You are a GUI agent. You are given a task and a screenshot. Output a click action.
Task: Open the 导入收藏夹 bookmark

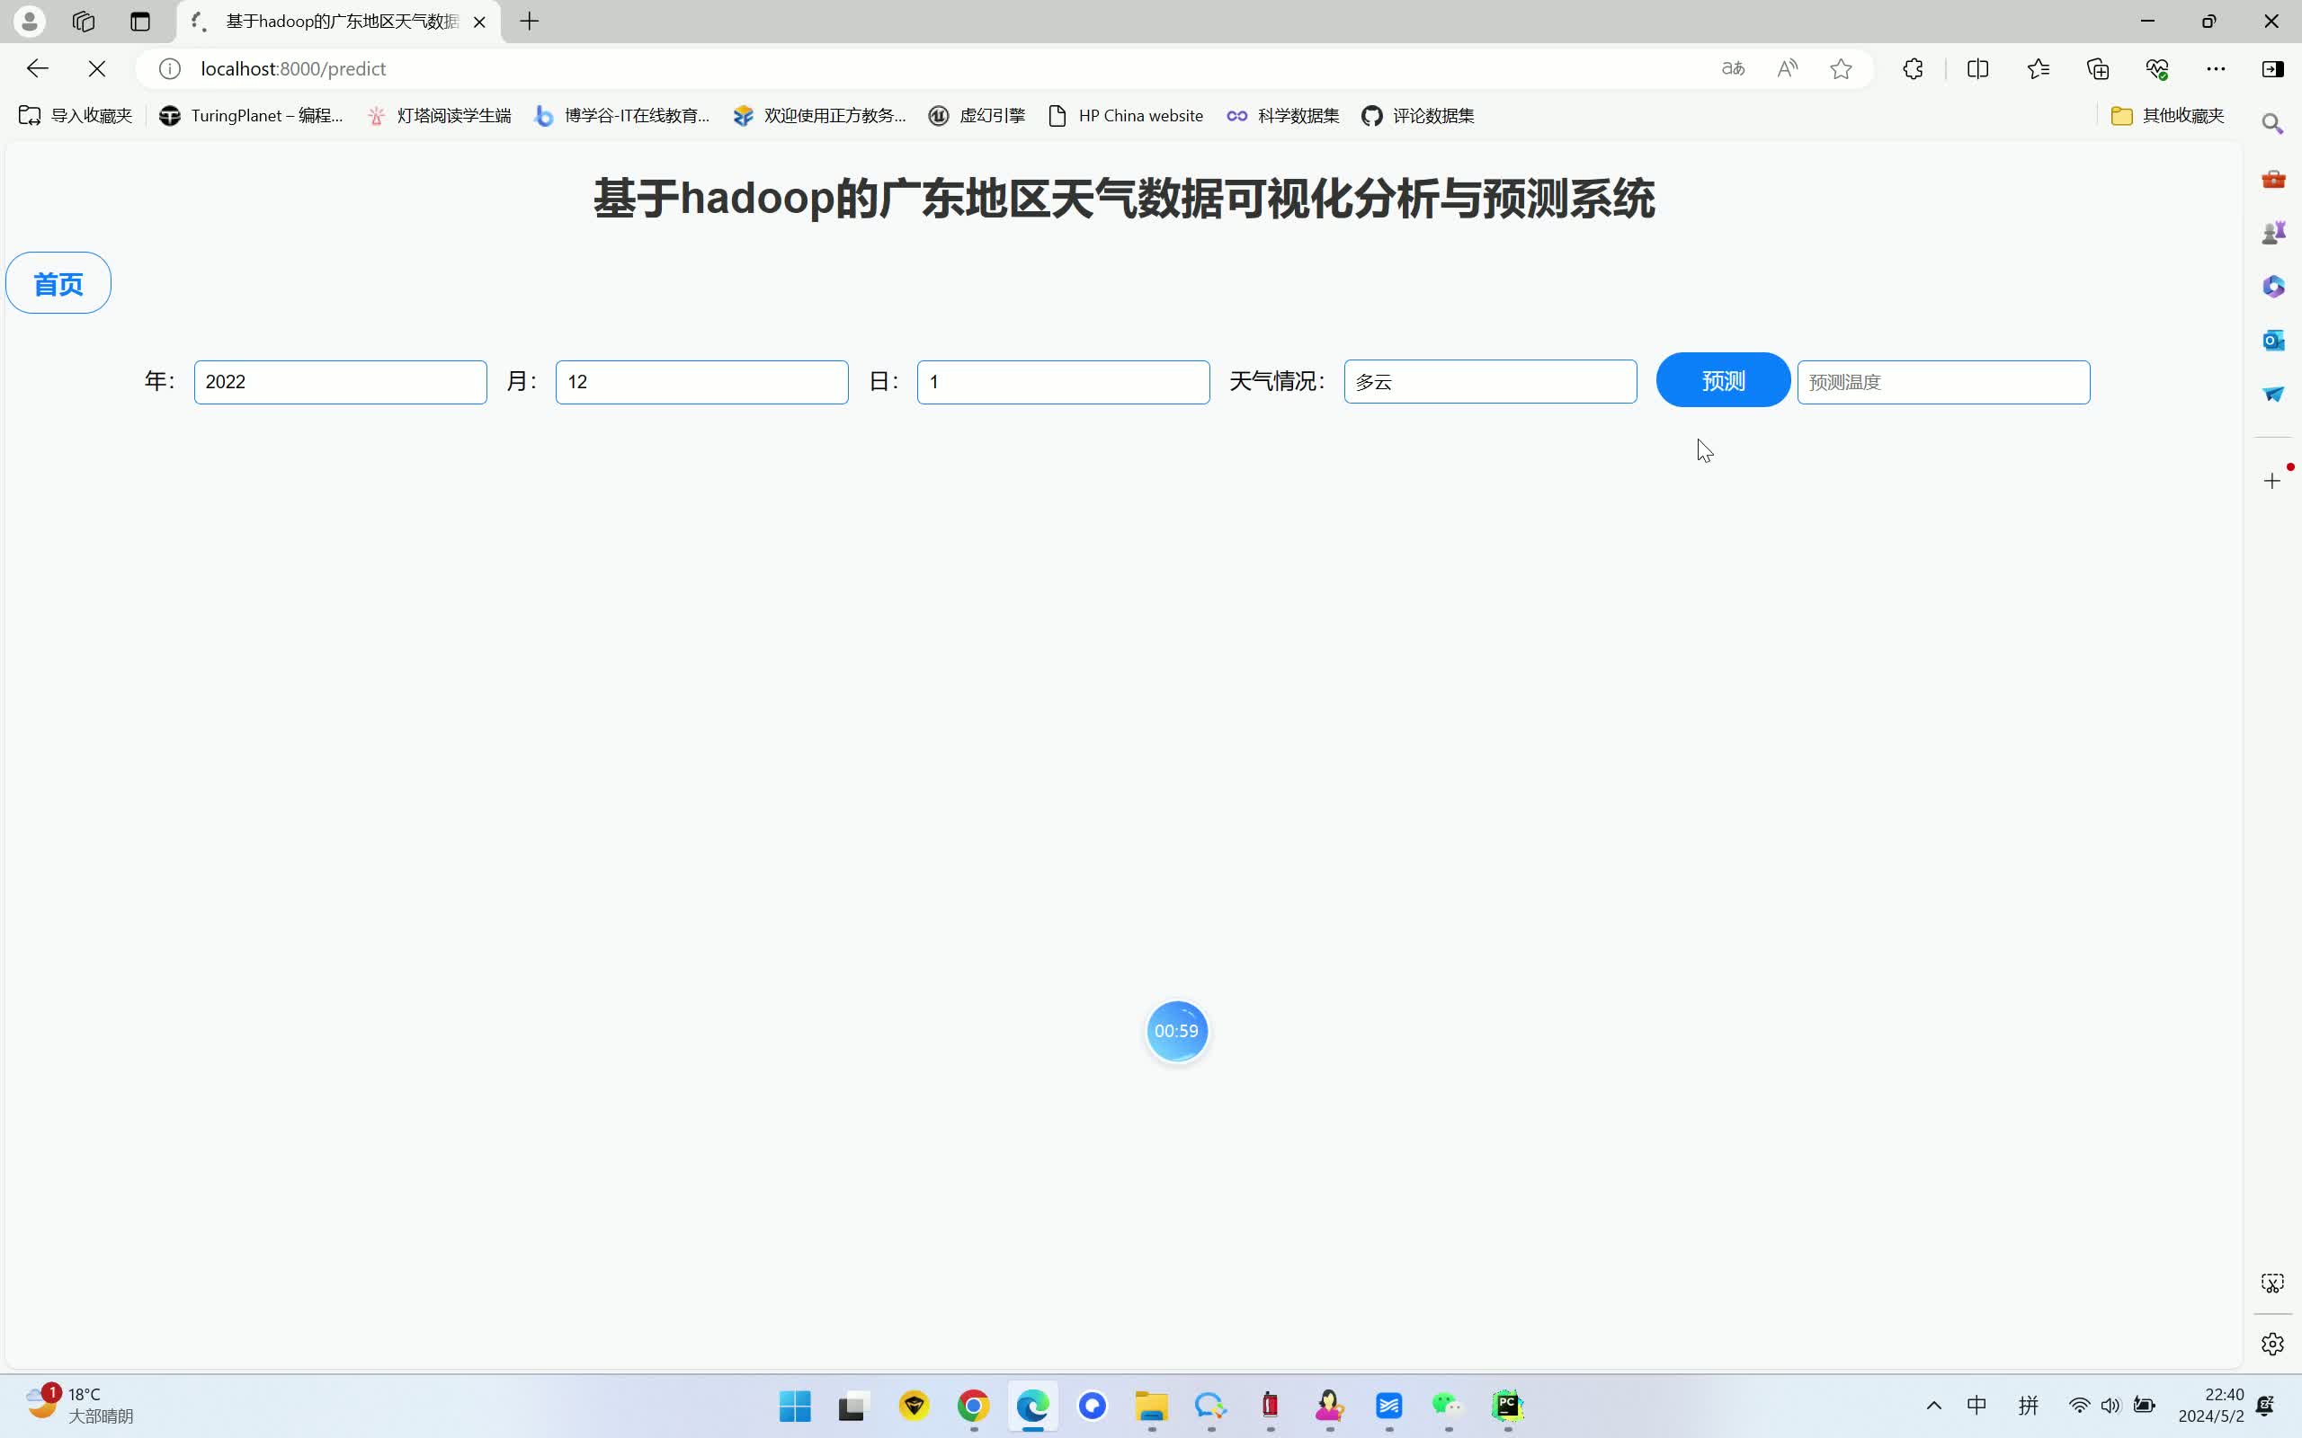click(76, 115)
